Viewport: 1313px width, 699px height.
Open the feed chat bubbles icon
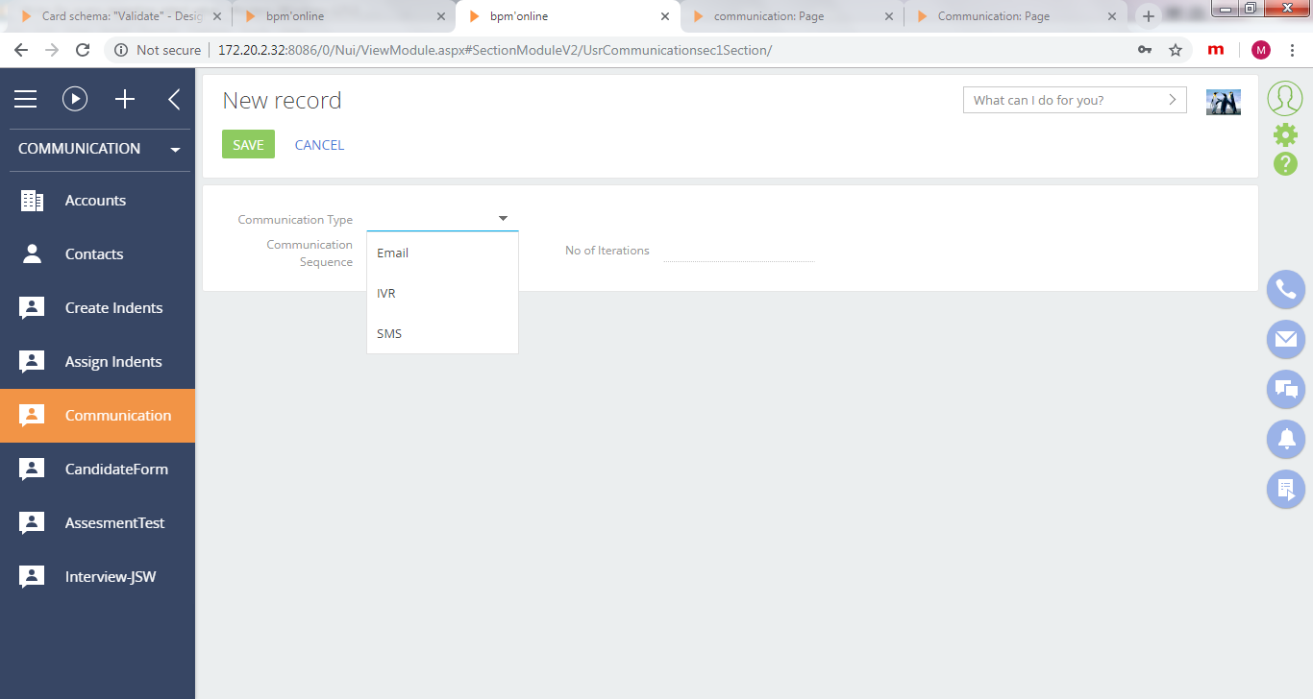[x=1286, y=389]
